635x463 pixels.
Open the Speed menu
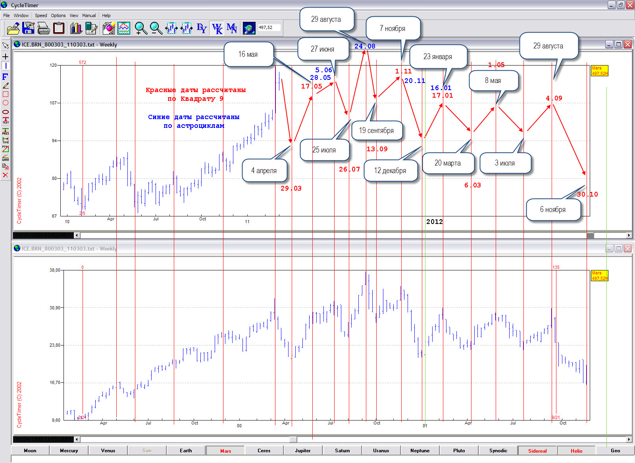[41, 15]
